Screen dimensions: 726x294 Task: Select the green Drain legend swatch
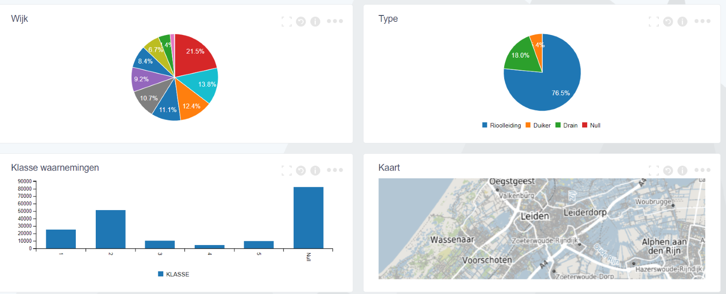pos(558,125)
